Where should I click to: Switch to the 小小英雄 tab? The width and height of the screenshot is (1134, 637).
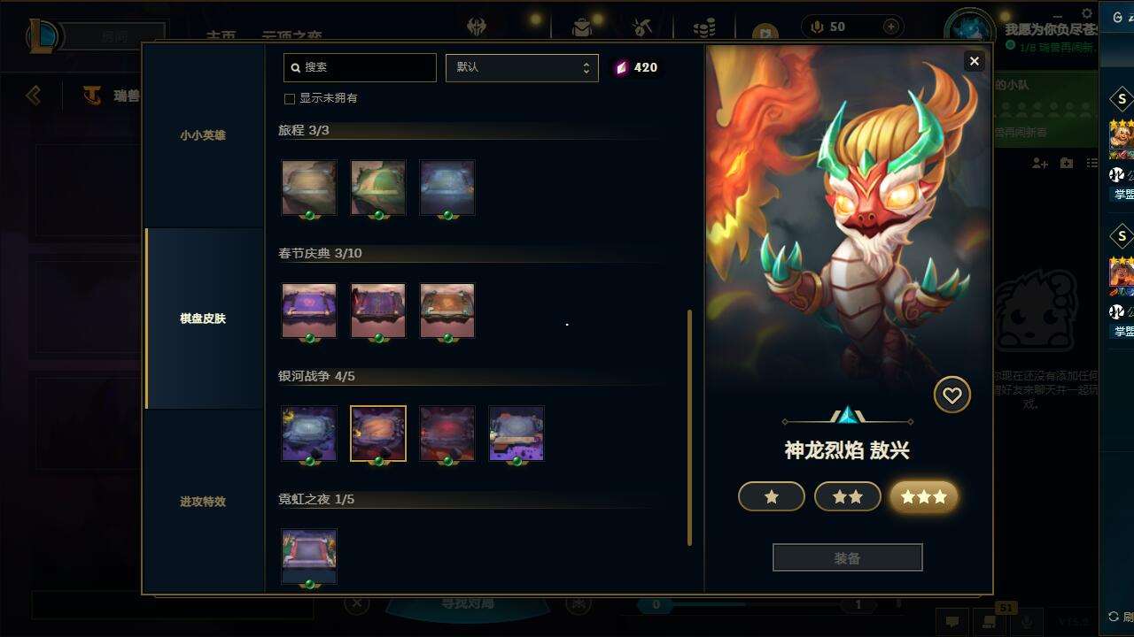click(203, 135)
